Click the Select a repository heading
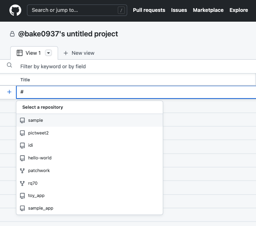The image size is (256, 226). [43, 107]
